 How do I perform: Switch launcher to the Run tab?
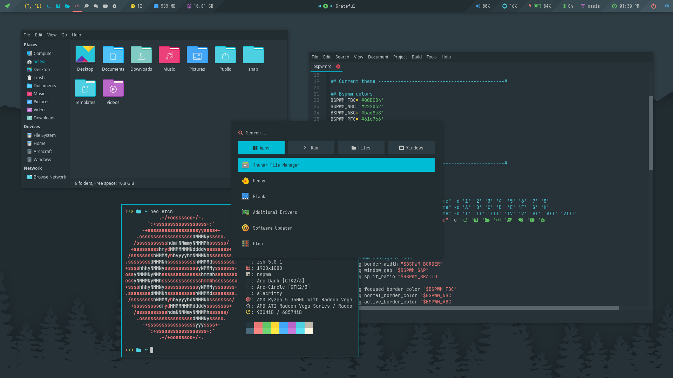point(311,148)
